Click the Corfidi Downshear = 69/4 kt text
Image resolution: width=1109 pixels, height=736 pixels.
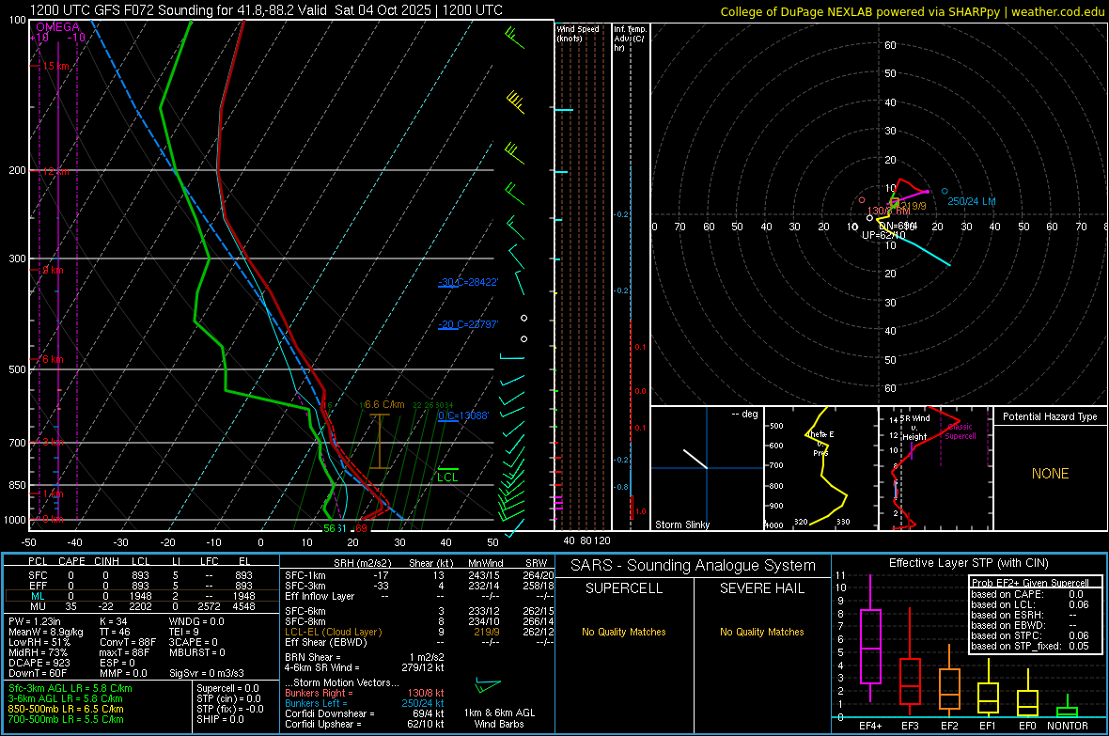point(365,713)
